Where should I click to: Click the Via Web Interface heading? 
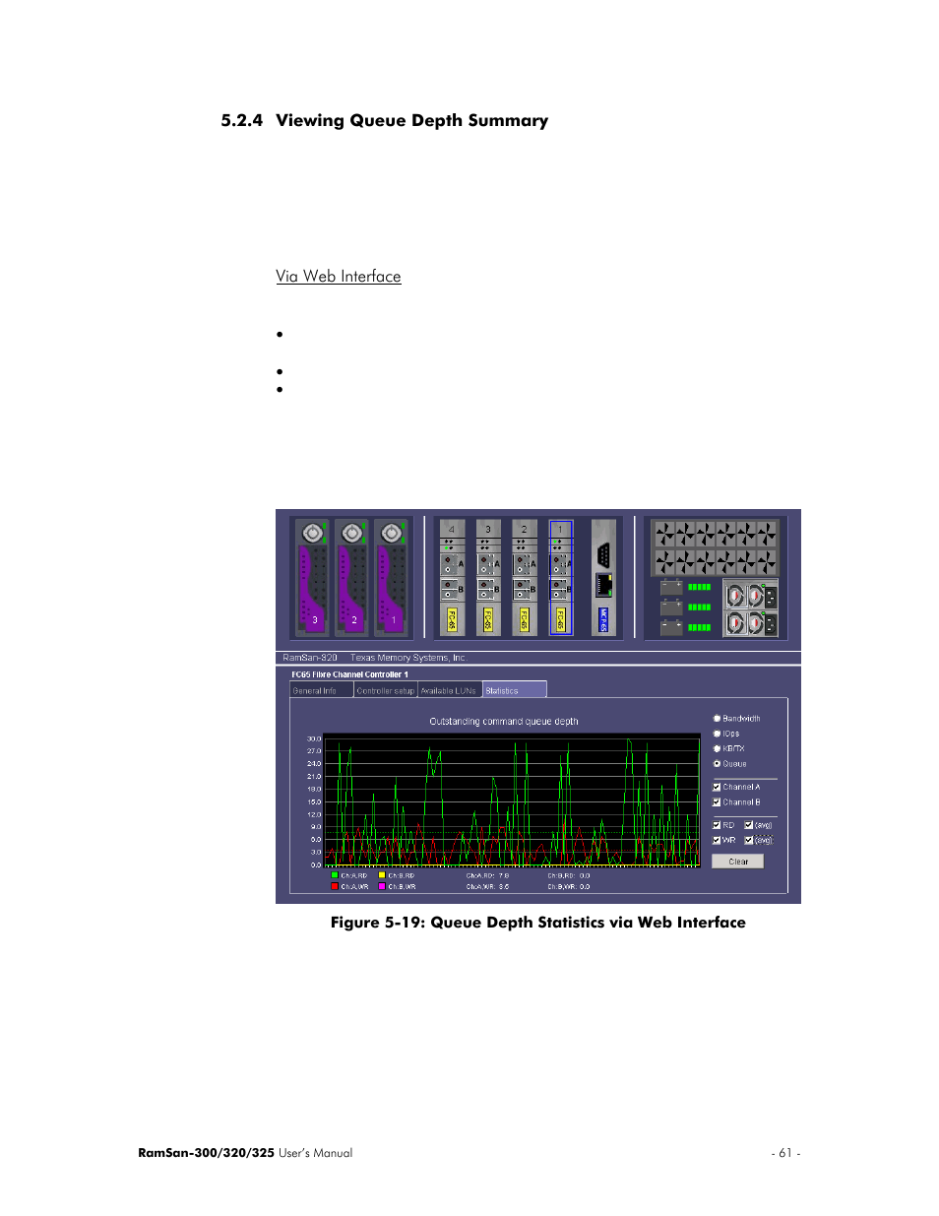[339, 277]
